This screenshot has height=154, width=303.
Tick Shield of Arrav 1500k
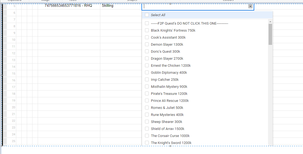click(x=147, y=129)
